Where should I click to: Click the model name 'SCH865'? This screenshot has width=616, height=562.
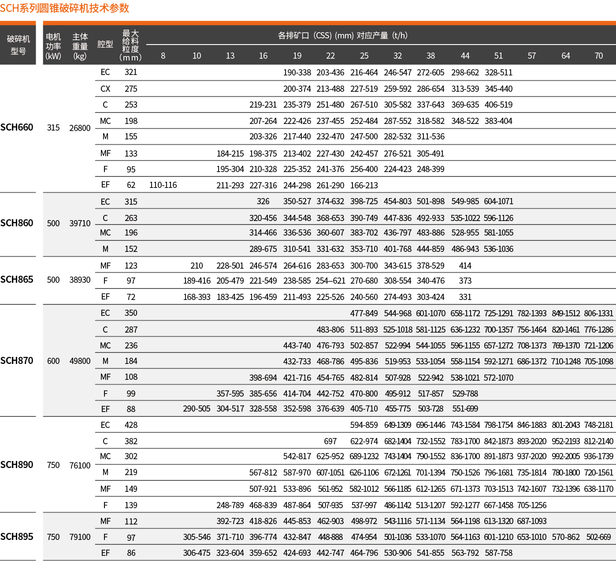pos(17,280)
